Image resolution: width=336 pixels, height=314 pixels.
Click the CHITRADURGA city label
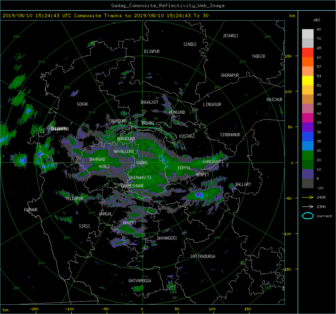click(203, 257)
